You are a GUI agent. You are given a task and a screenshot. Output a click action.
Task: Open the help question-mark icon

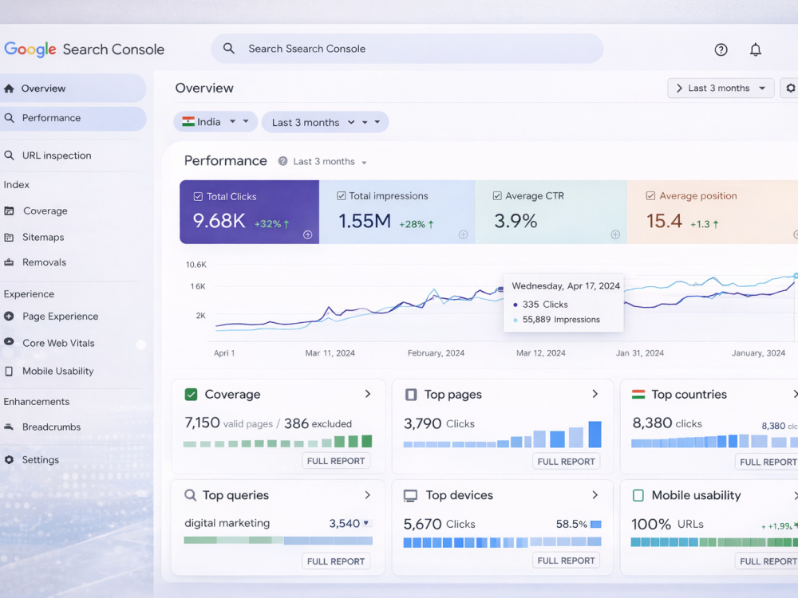pyautogui.click(x=721, y=49)
